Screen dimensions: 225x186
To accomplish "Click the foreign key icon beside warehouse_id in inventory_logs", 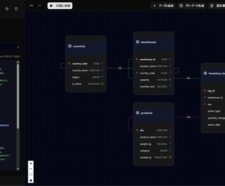I will click(205, 97).
